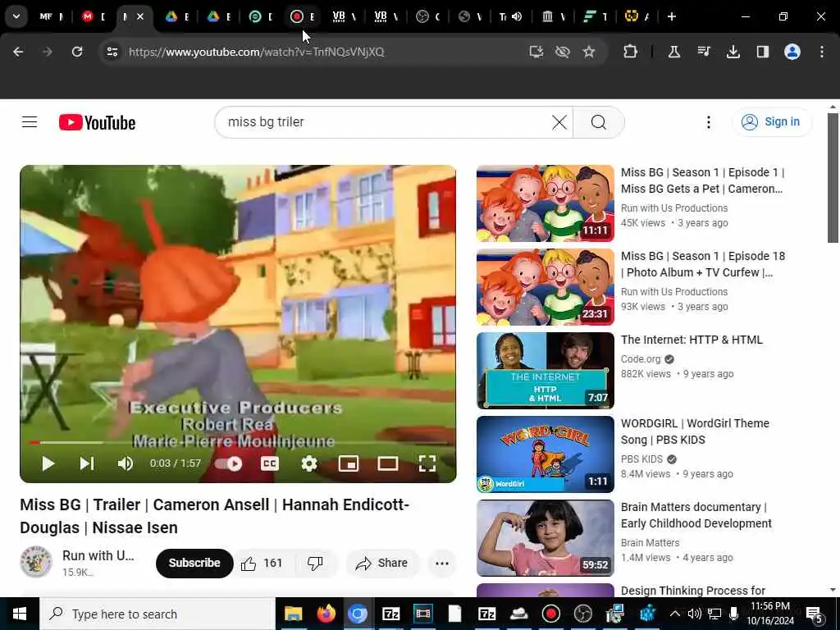The width and height of the screenshot is (840, 630).
Task: Enter fullscreen video mode
Action: tap(427, 463)
